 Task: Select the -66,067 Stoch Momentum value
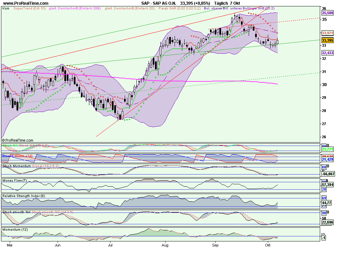(x=328, y=174)
